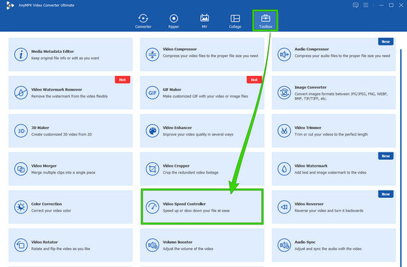Click the GIF Maker icon
The image size is (407, 267).
point(153,93)
